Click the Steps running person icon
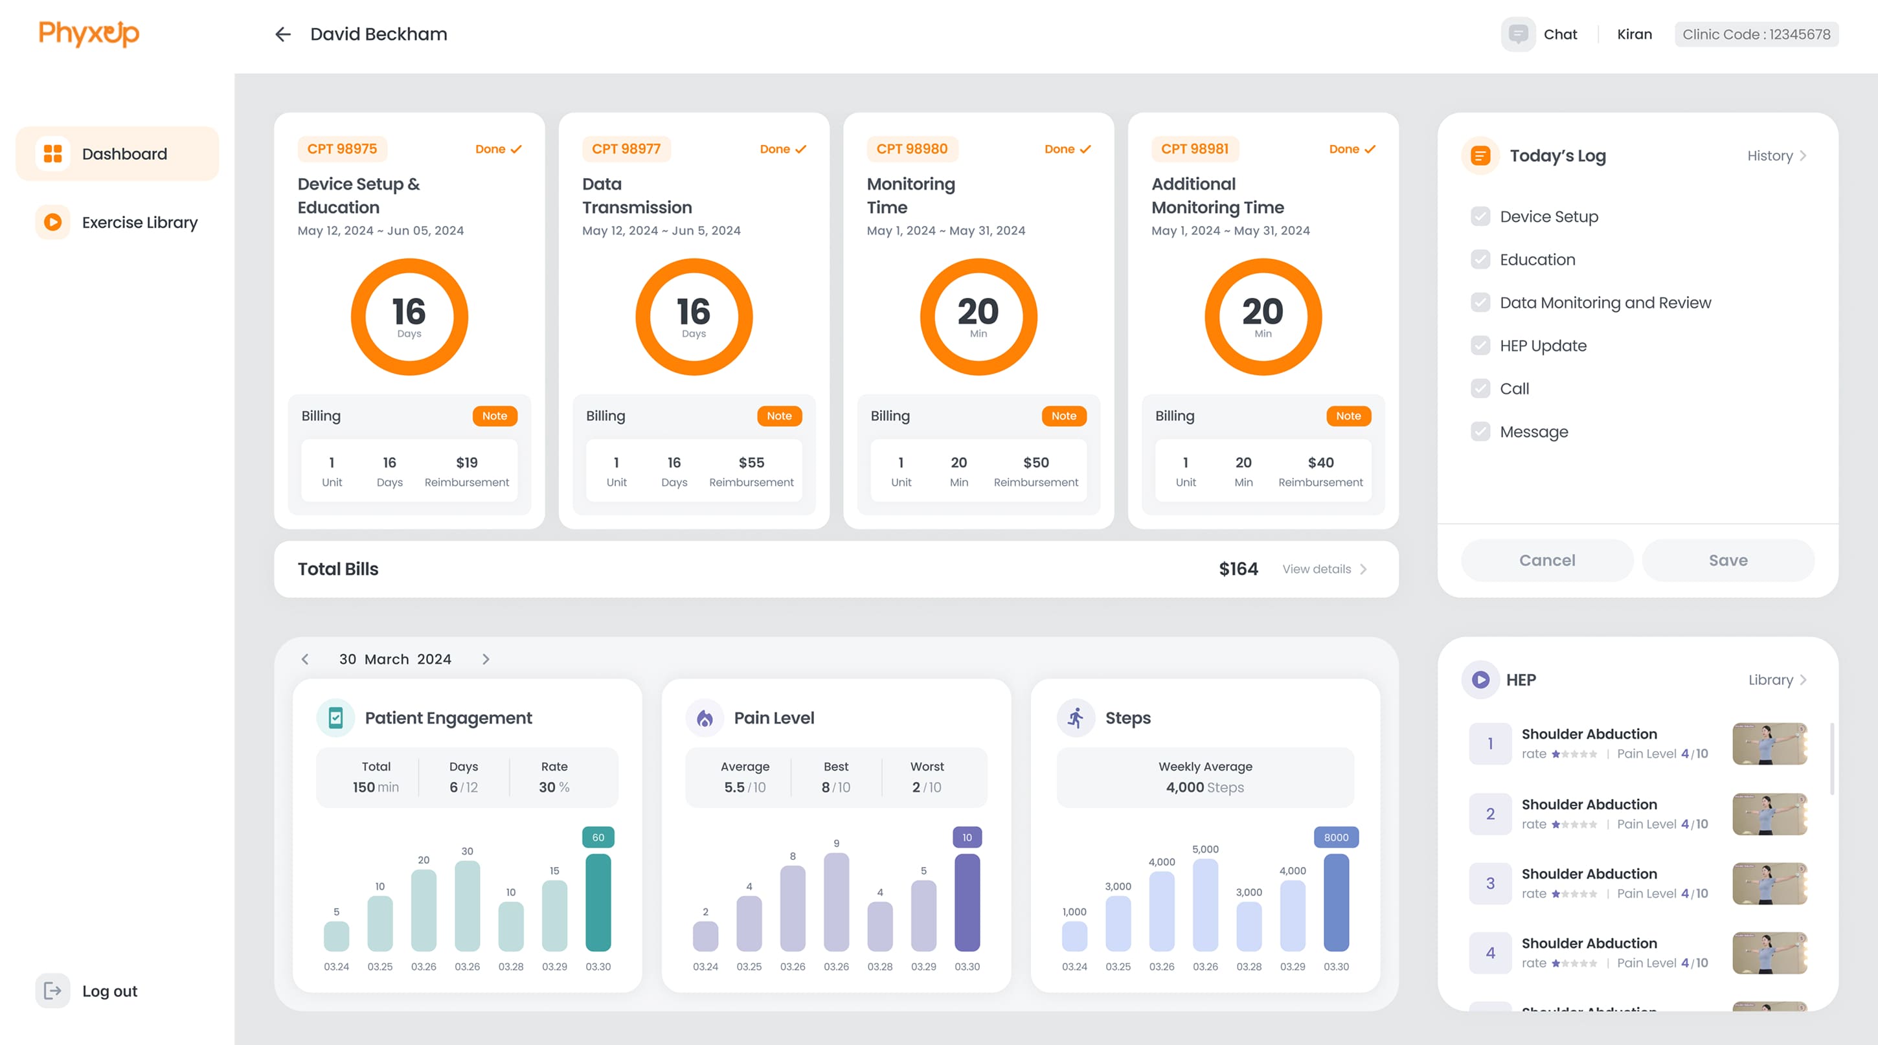The image size is (1878, 1045). pyautogui.click(x=1076, y=718)
